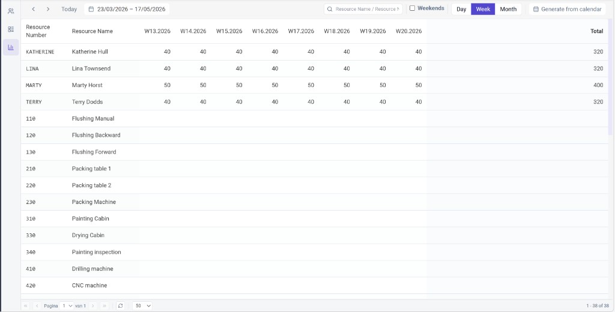Open the list view icon in sidebar
The image size is (615, 312).
point(11,29)
